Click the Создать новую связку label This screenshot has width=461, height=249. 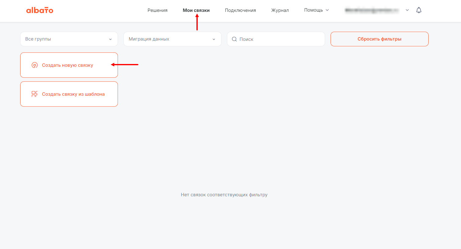click(x=68, y=65)
